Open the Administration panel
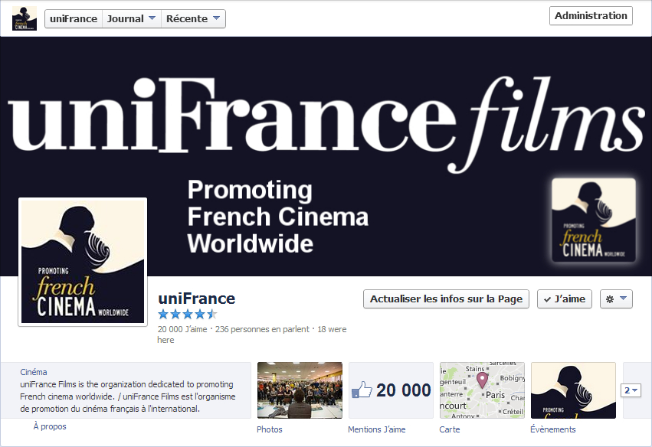This screenshot has height=447, width=652. pyautogui.click(x=590, y=15)
